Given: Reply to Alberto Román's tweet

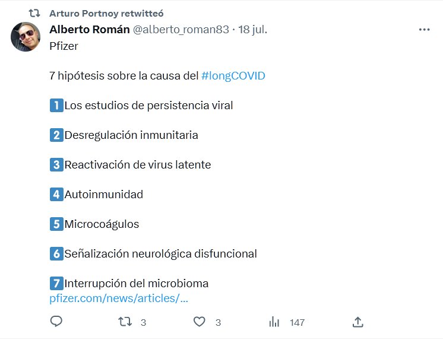Looking at the screenshot, I should (56, 322).
